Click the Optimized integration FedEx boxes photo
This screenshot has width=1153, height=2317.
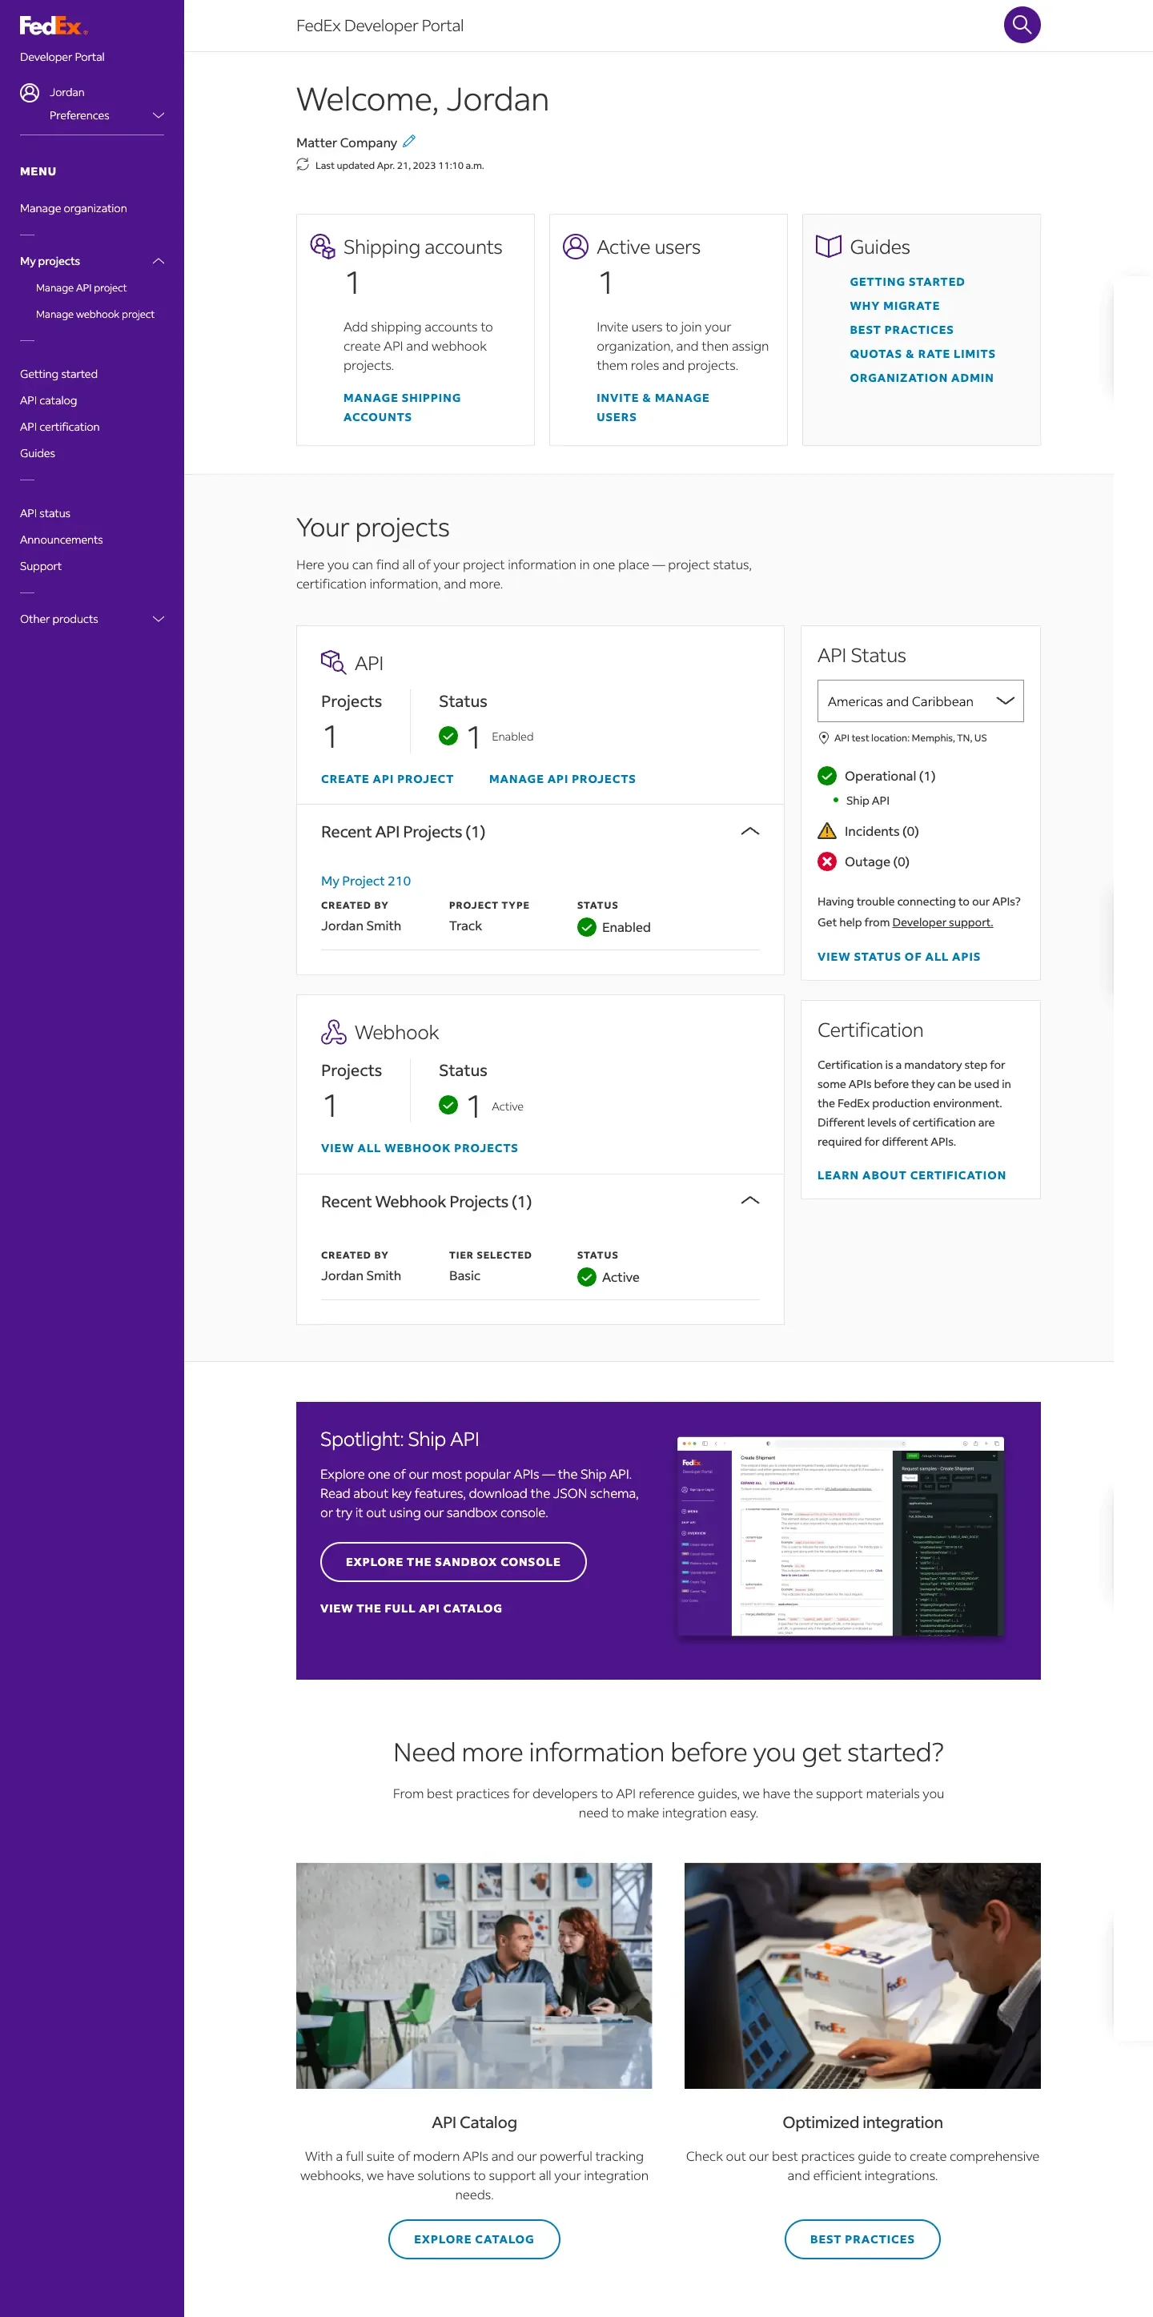pos(862,1975)
